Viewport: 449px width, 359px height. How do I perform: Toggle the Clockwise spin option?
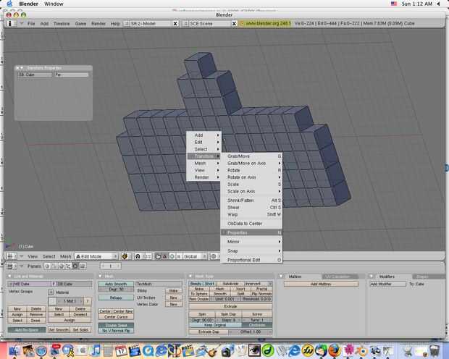[x=257, y=325]
